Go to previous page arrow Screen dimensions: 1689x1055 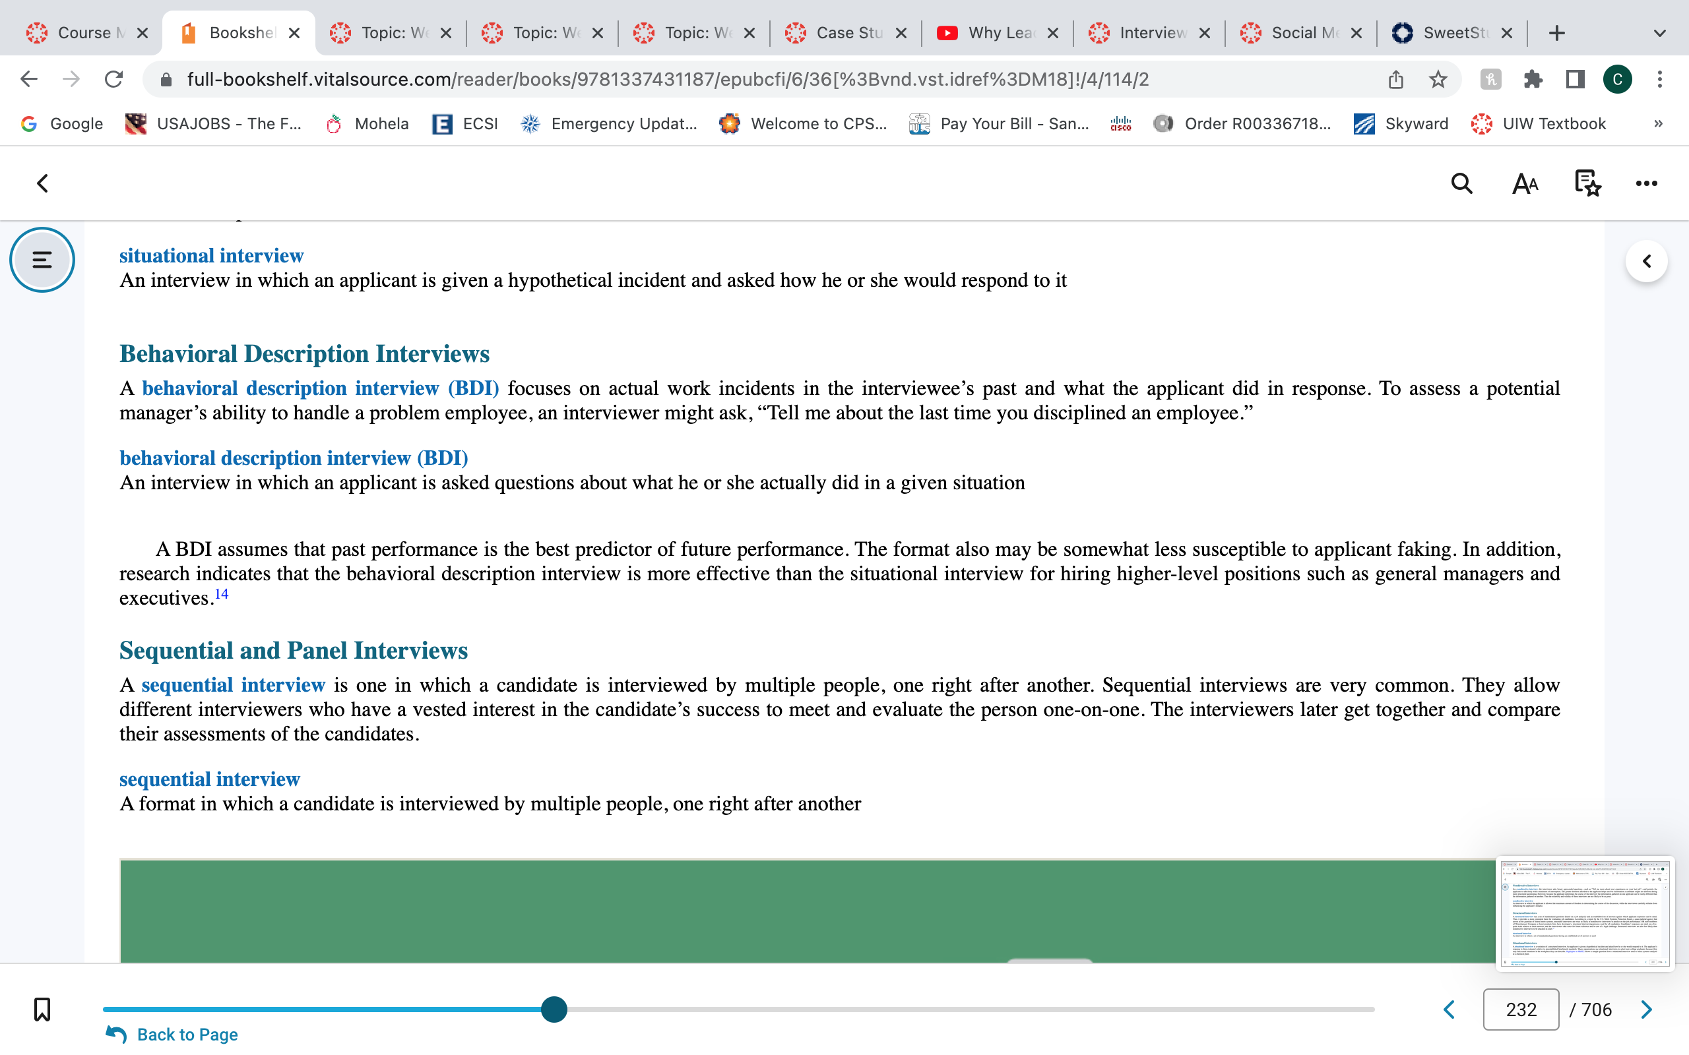coord(1450,1010)
